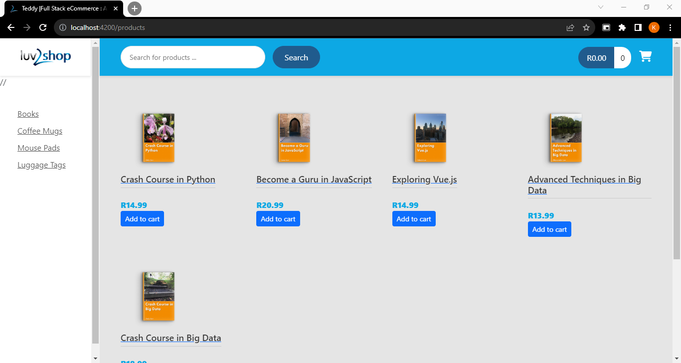The height and width of the screenshot is (363, 681).
Task: Focus the Search for products field
Action: coord(192,57)
